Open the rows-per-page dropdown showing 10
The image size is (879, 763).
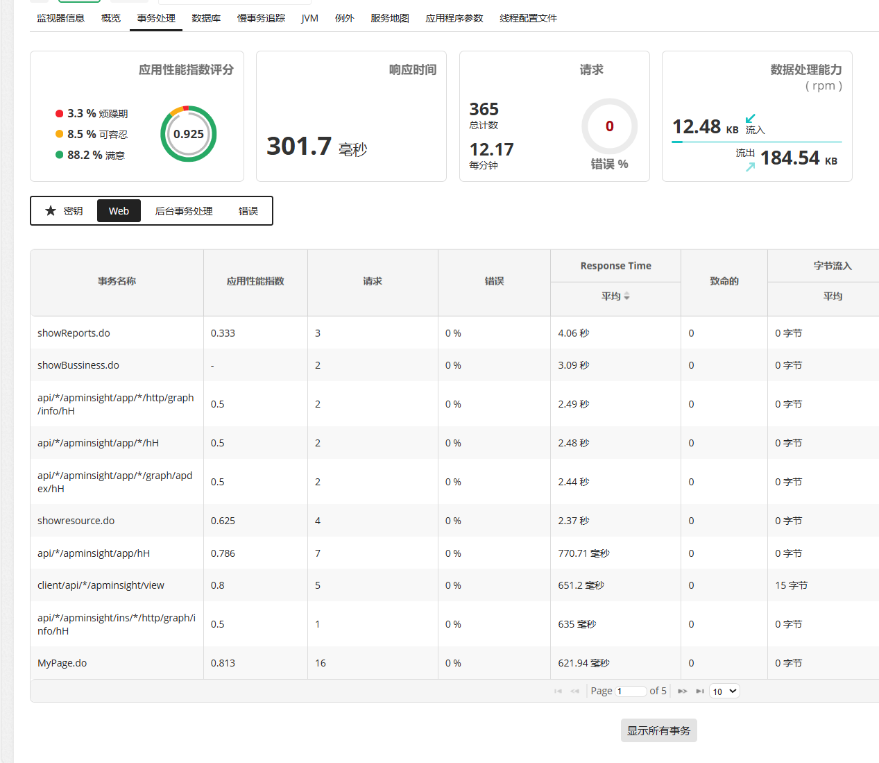[x=724, y=691]
